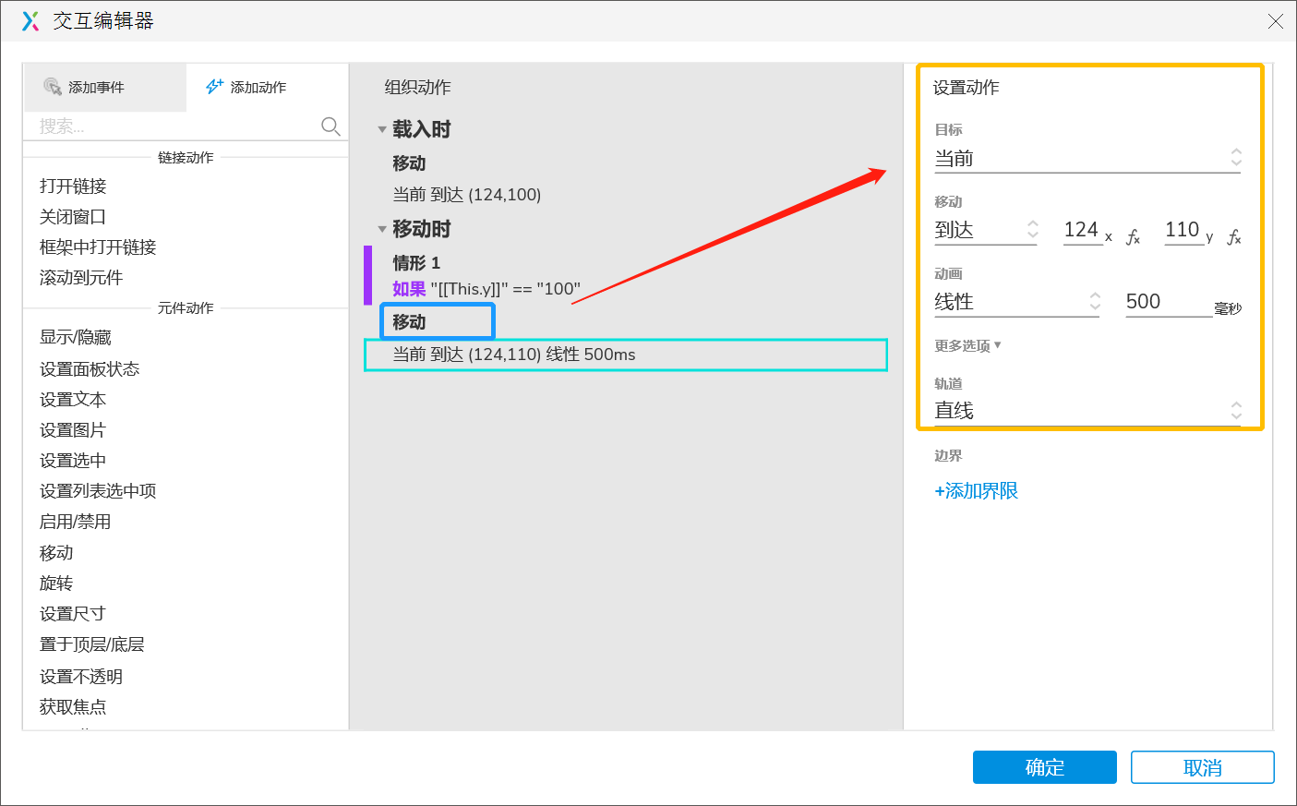Click the search magnifier icon

(330, 126)
